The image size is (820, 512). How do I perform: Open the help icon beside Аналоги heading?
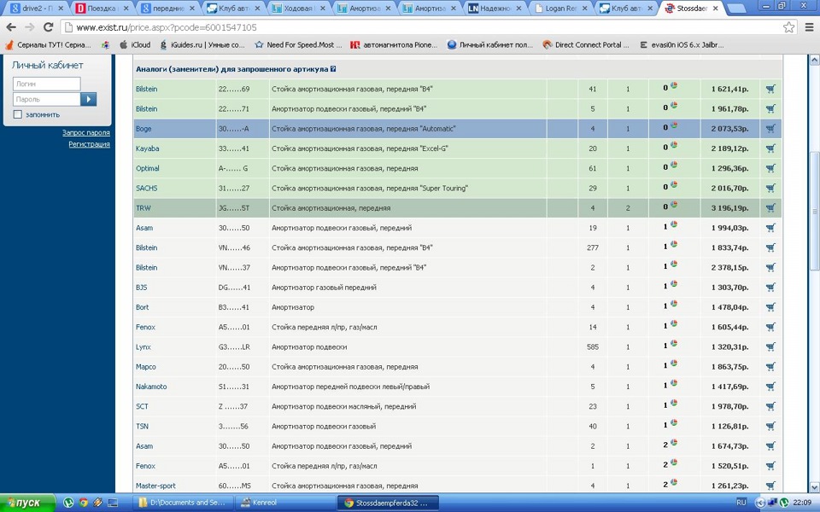(333, 69)
